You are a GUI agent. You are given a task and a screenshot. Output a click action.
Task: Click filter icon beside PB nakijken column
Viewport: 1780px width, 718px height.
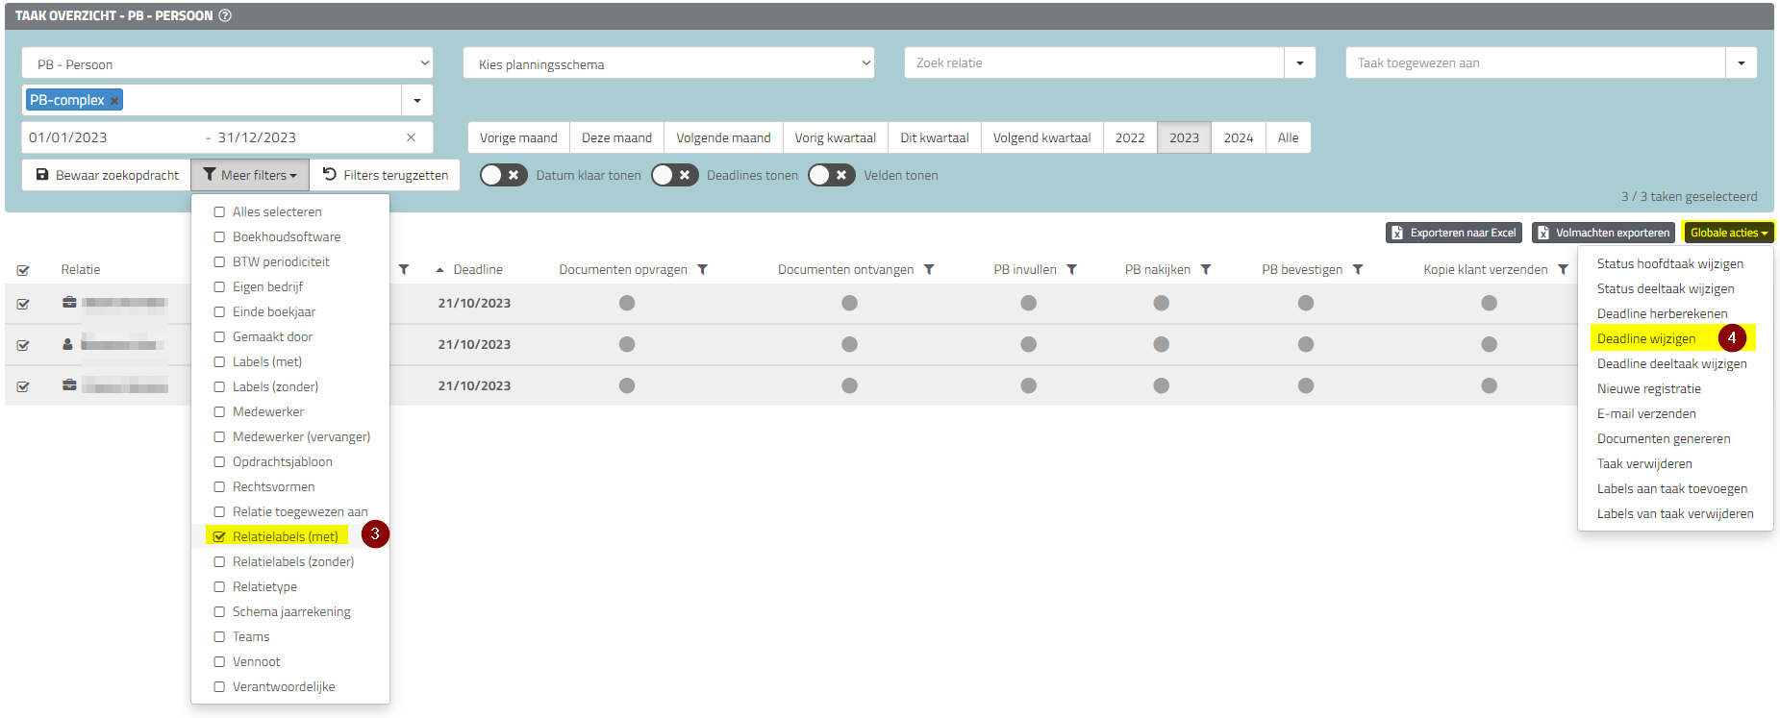point(1206,270)
